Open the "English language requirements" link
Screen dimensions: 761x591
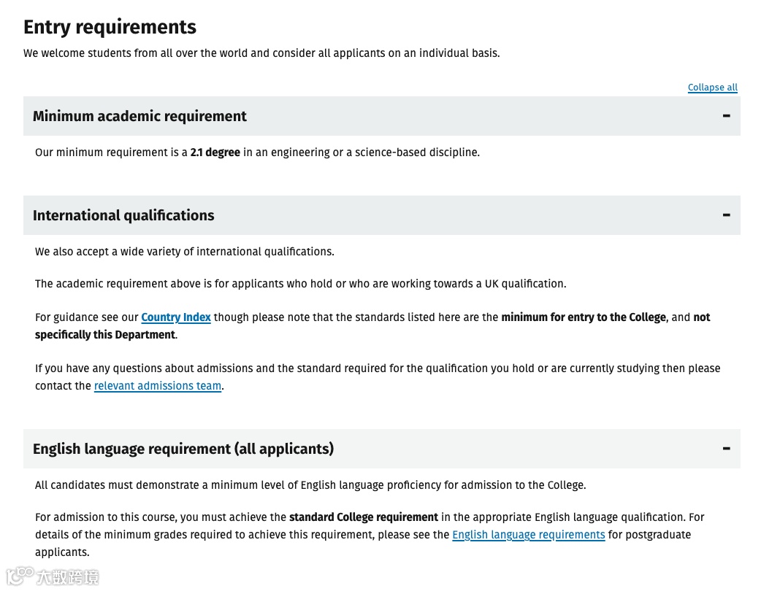pos(529,535)
